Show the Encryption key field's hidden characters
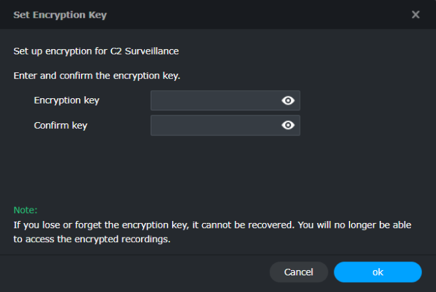The height and width of the screenshot is (292, 436). click(x=288, y=101)
